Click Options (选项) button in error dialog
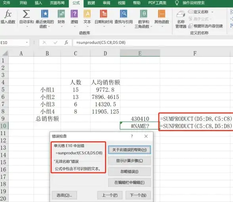Screen dimensions: 233x202 point(64,195)
